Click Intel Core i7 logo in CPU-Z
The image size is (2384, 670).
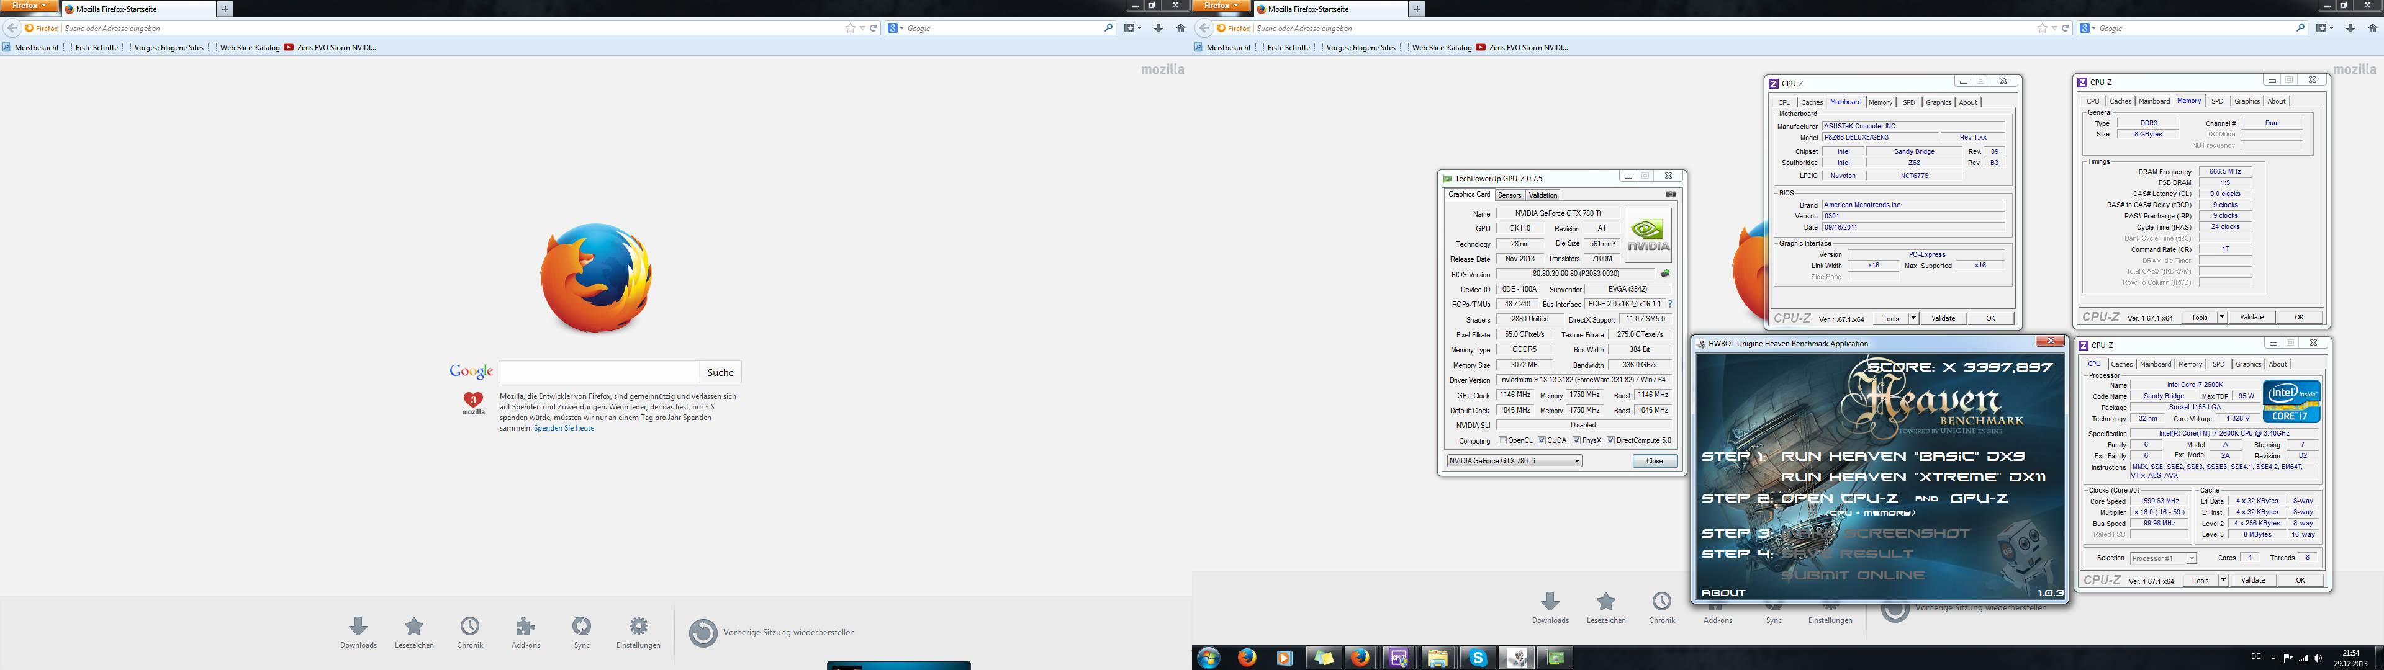click(2291, 401)
